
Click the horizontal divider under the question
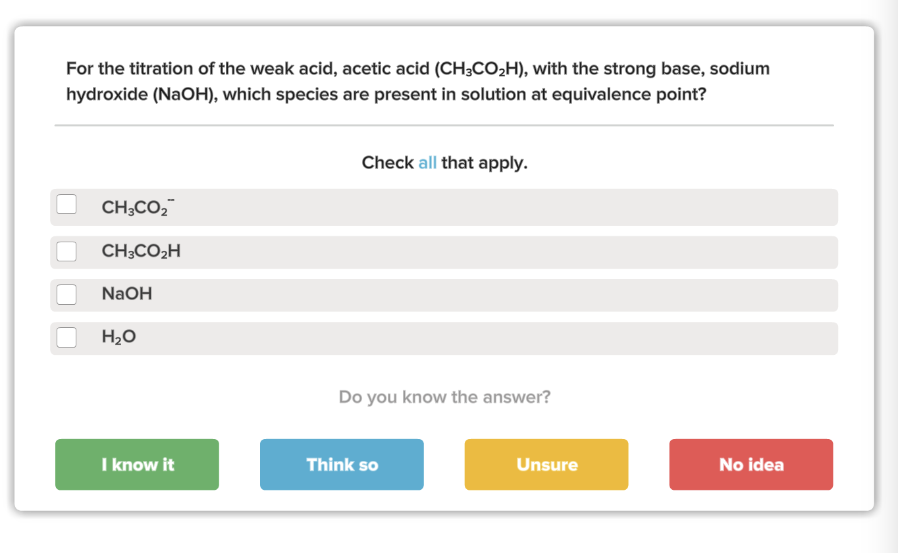coord(444,124)
